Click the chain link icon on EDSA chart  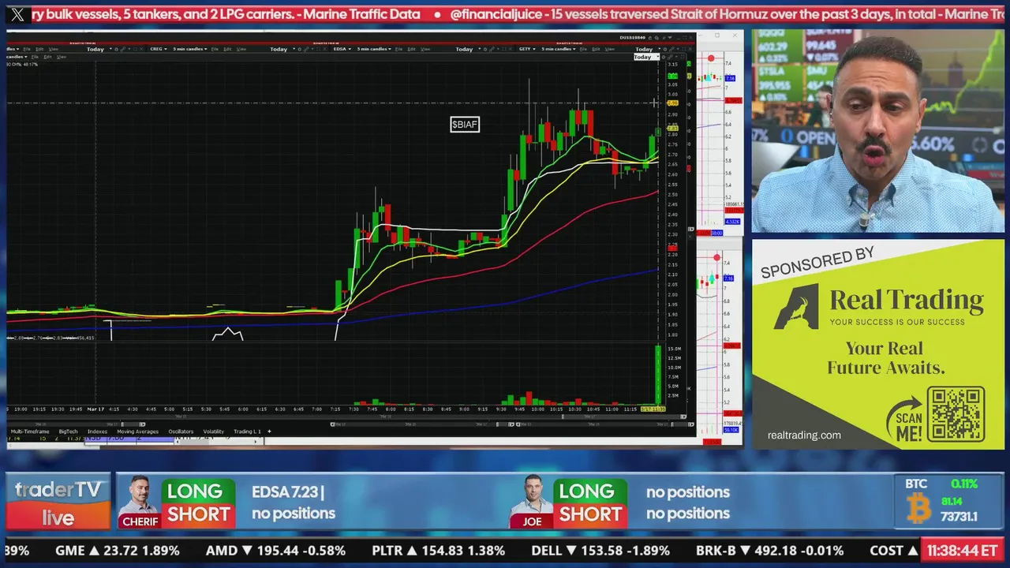pos(492,49)
